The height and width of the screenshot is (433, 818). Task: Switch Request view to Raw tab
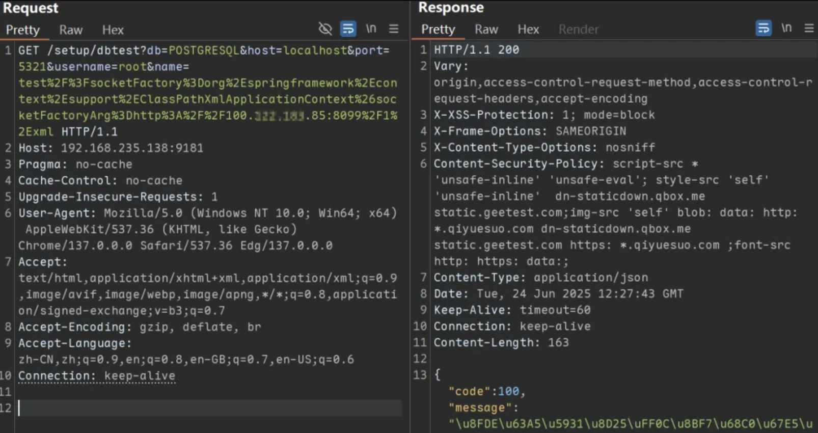[x=71, y=30]
